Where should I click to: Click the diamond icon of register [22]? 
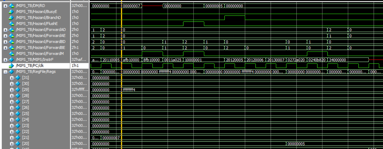tap(18, 132)
